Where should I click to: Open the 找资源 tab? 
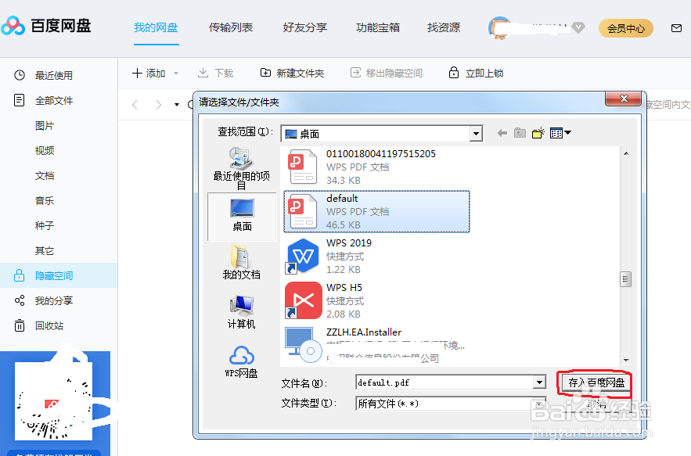pos(444,27)
